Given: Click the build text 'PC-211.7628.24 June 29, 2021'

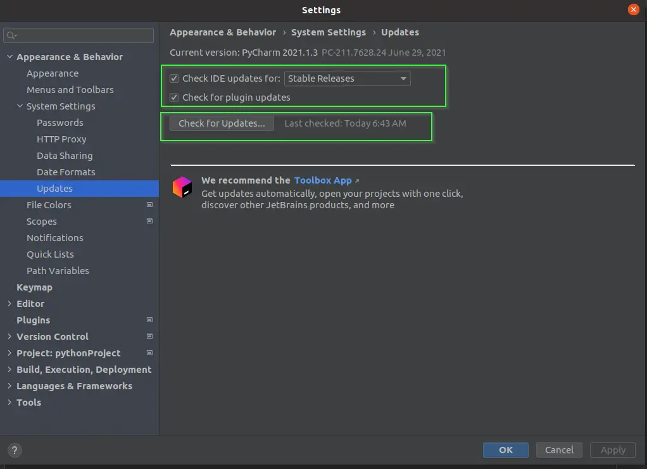Looking at the screenshot, I should pyautogui.click(x=384, y=53).
